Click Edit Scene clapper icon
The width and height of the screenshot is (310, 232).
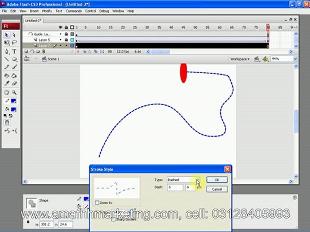coord(257,59)
